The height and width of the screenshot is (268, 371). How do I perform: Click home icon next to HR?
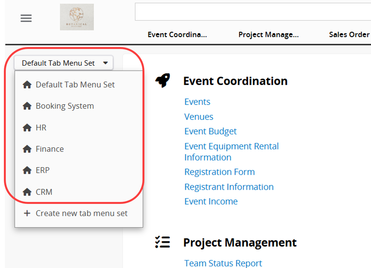pyautogui.click(x=27, y=128)
